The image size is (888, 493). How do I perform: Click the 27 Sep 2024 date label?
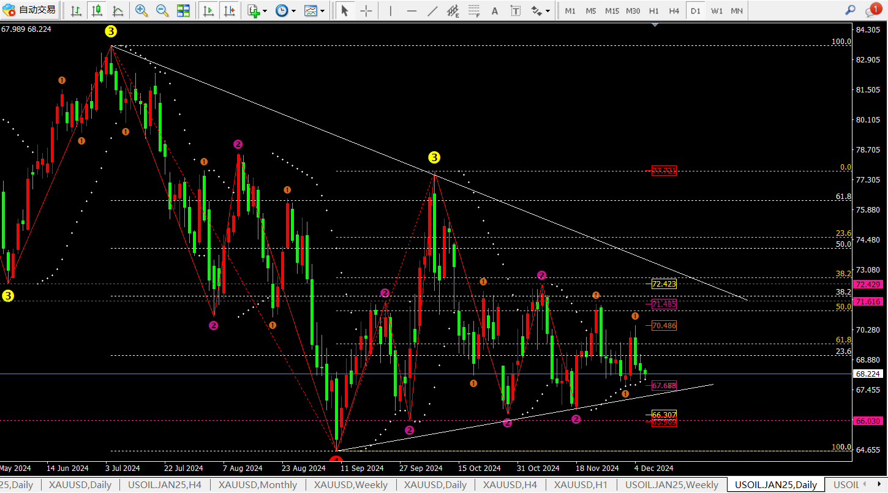click(x=421, y=469)
